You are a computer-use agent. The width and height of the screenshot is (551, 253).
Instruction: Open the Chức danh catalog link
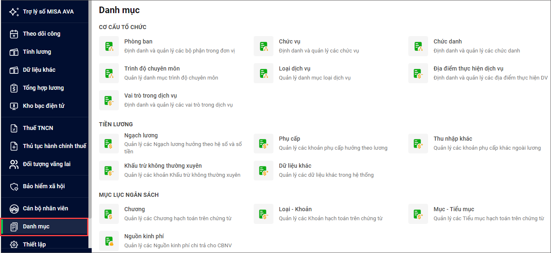point(447,41)
